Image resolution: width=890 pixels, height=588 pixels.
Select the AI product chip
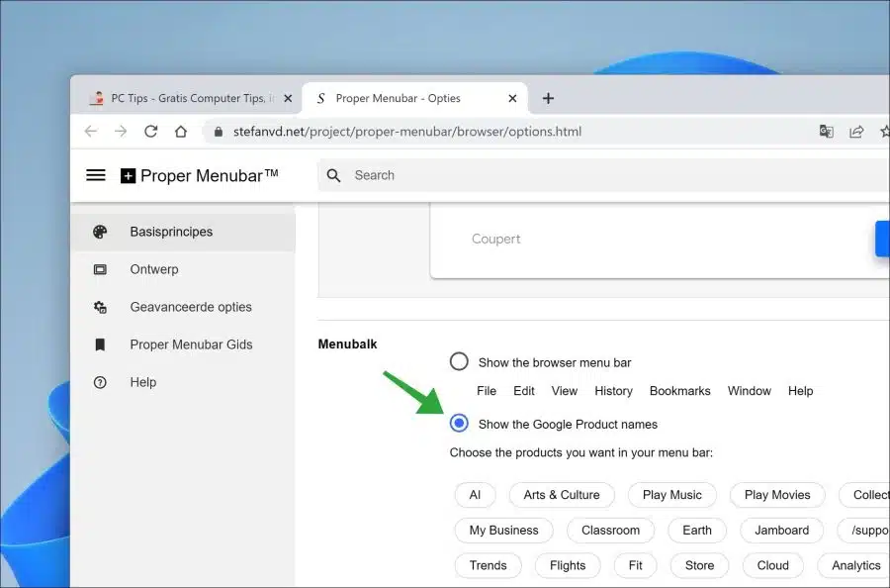coord(475,495)
